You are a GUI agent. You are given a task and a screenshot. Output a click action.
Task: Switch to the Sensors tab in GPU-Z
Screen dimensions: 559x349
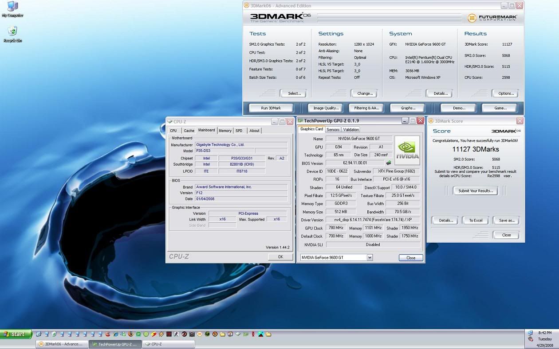pos(333,130)
